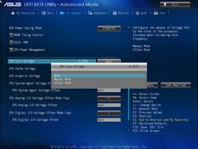Viewport: 198px width, 149px height.
Task: Click the door icon on Exit button
Action: coord(165,5)
